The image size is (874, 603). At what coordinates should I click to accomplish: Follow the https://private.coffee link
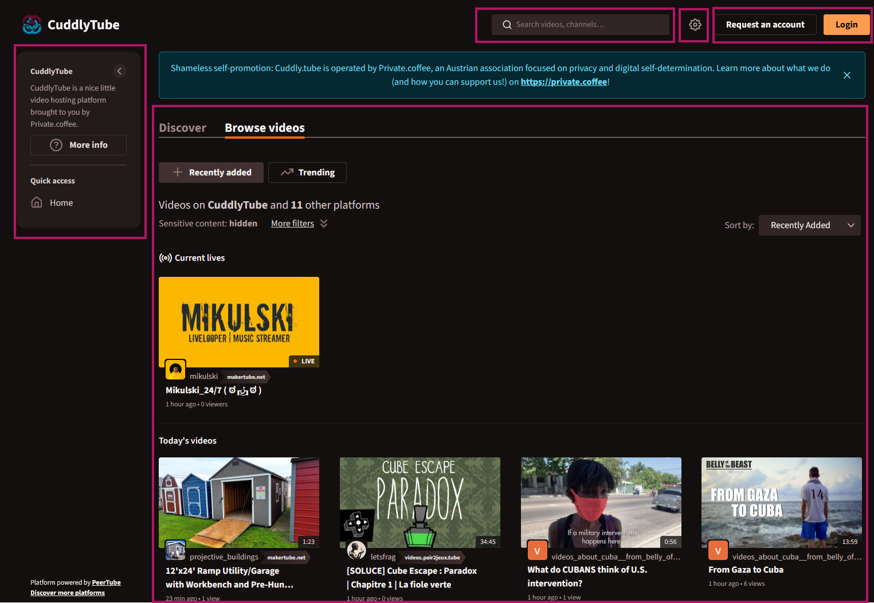click(563, 82)
